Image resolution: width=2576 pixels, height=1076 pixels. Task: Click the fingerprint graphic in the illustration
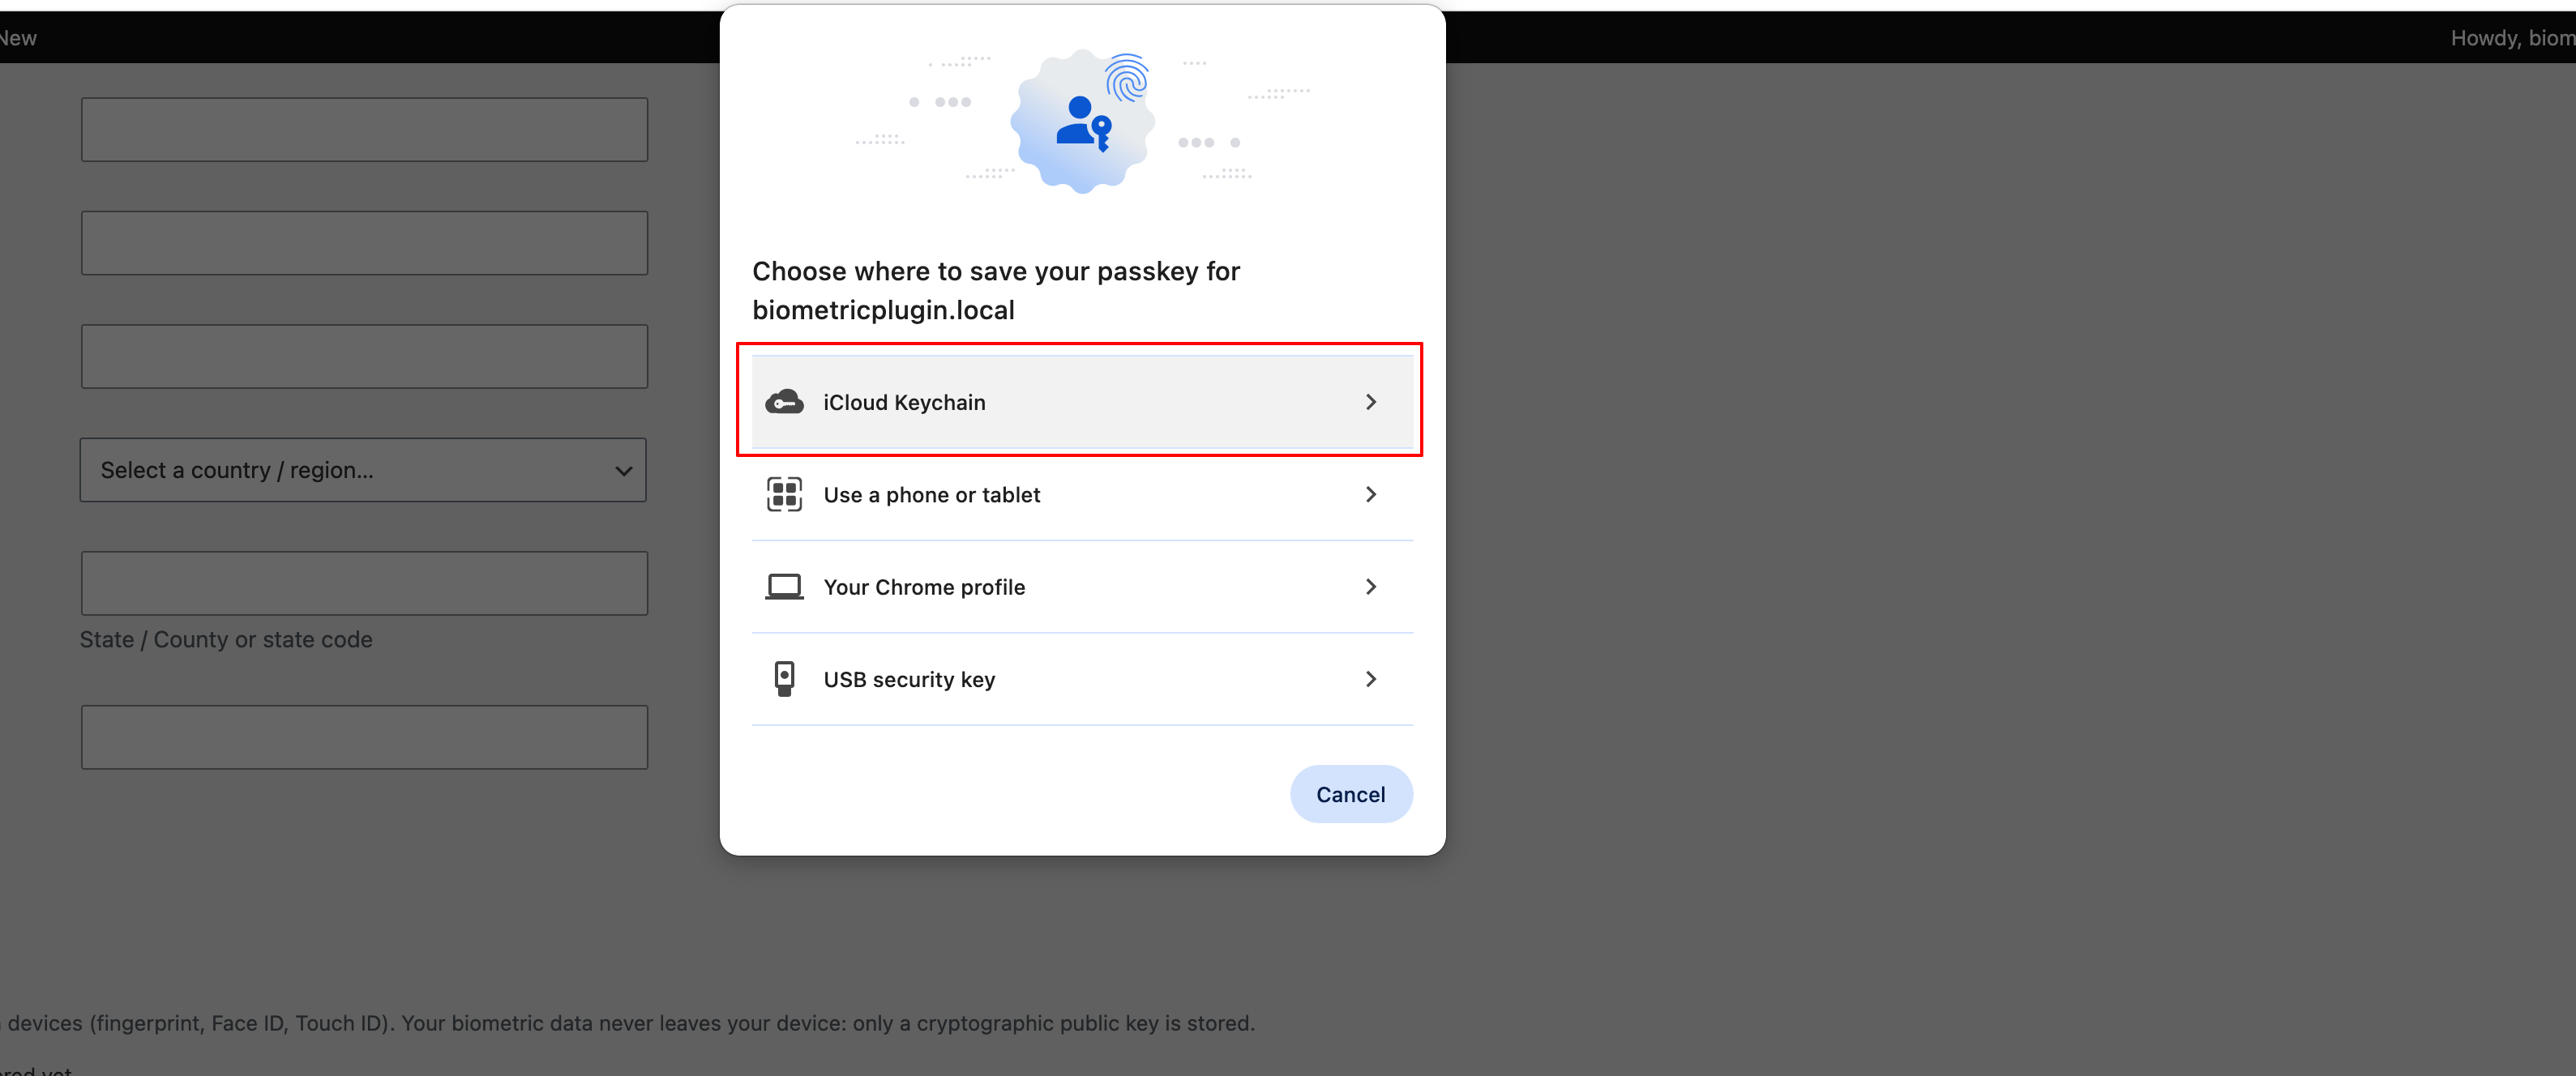pyautogui.click(x=1127, y=77)
